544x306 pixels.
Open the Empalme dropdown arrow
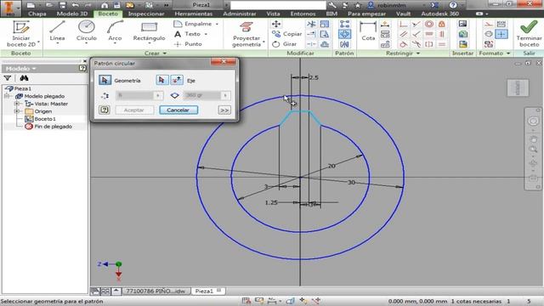point(218,24)
